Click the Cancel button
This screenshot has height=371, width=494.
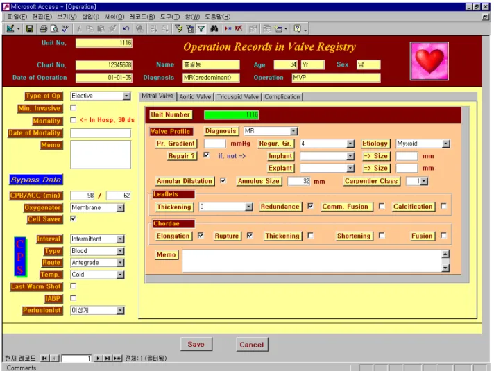[x=252, y=345]
